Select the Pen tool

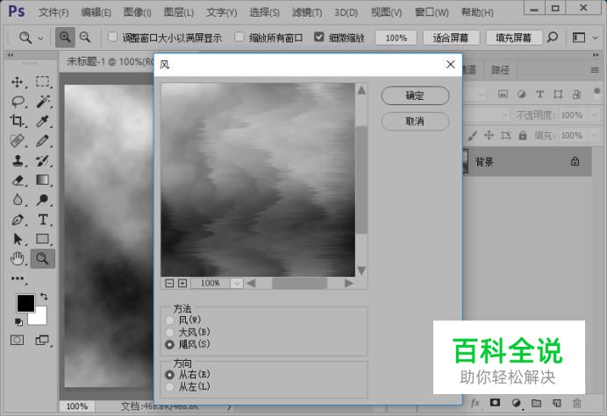pyautogui.click(x=17, y=220)
